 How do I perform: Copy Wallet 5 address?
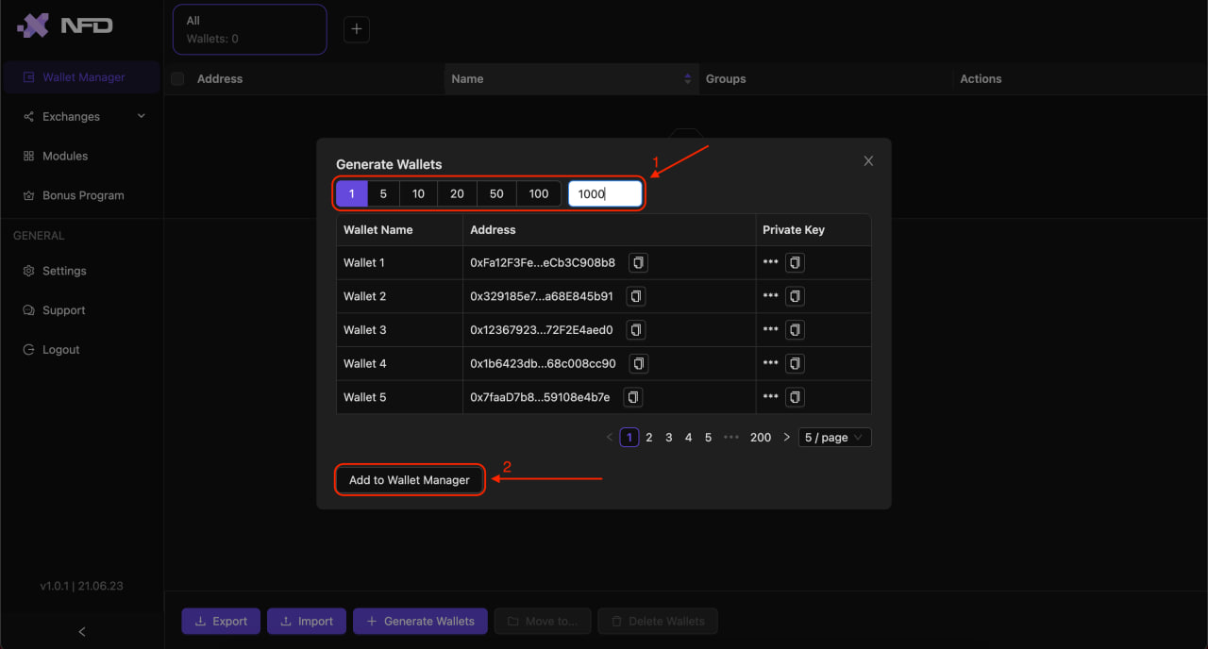pyautogui.click(x=633, y=397)
